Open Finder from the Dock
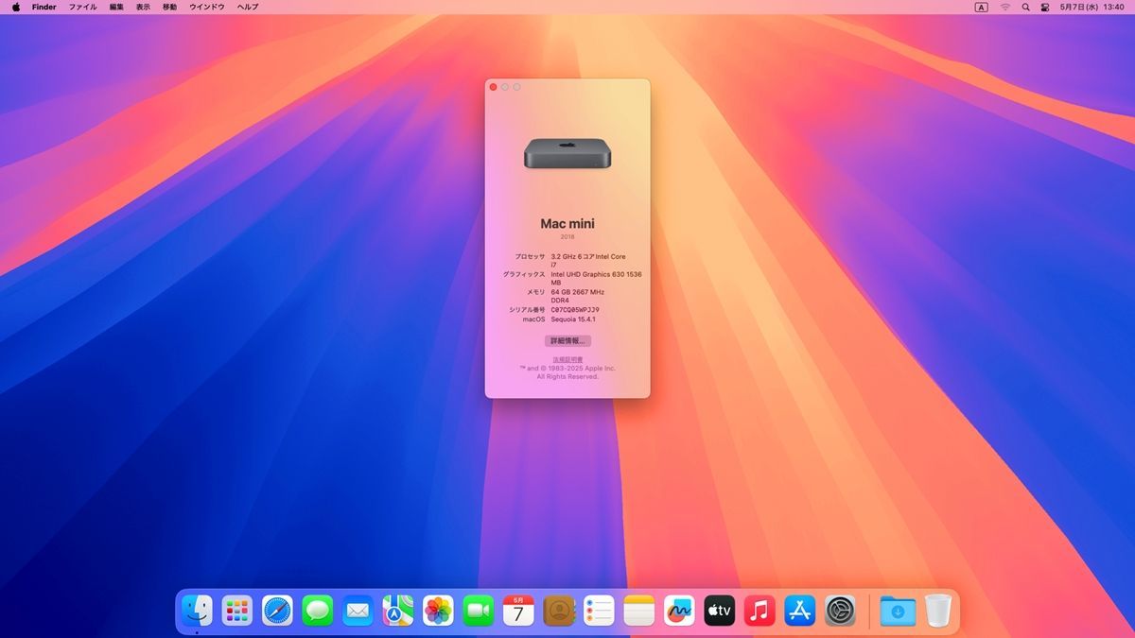The height and width of the screenshot is (638, 1135). coord(197,612)
